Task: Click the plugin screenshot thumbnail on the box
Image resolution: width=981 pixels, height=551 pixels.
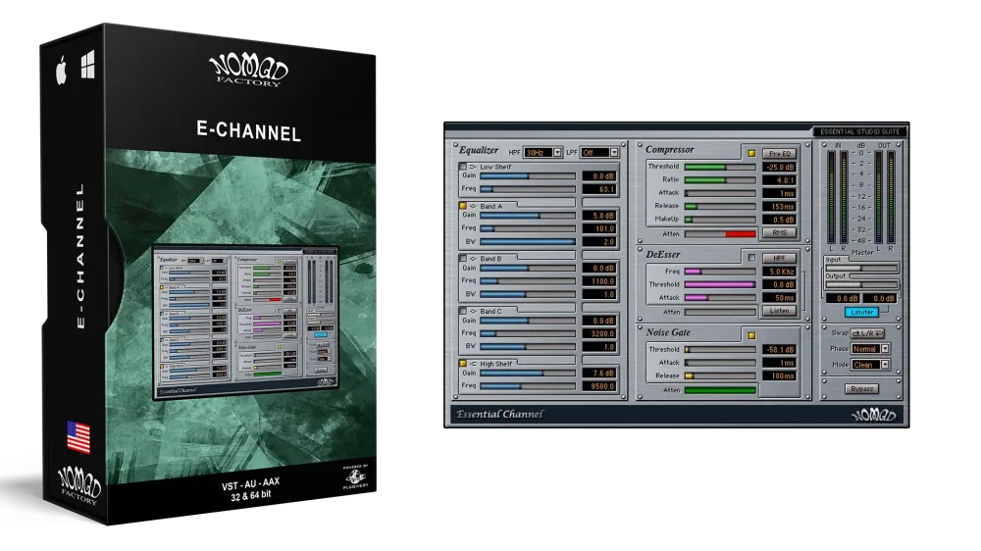Action: coord(245,323)
